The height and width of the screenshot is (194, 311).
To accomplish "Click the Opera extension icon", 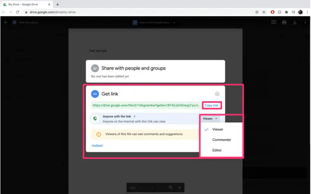I will click(273, 12).
